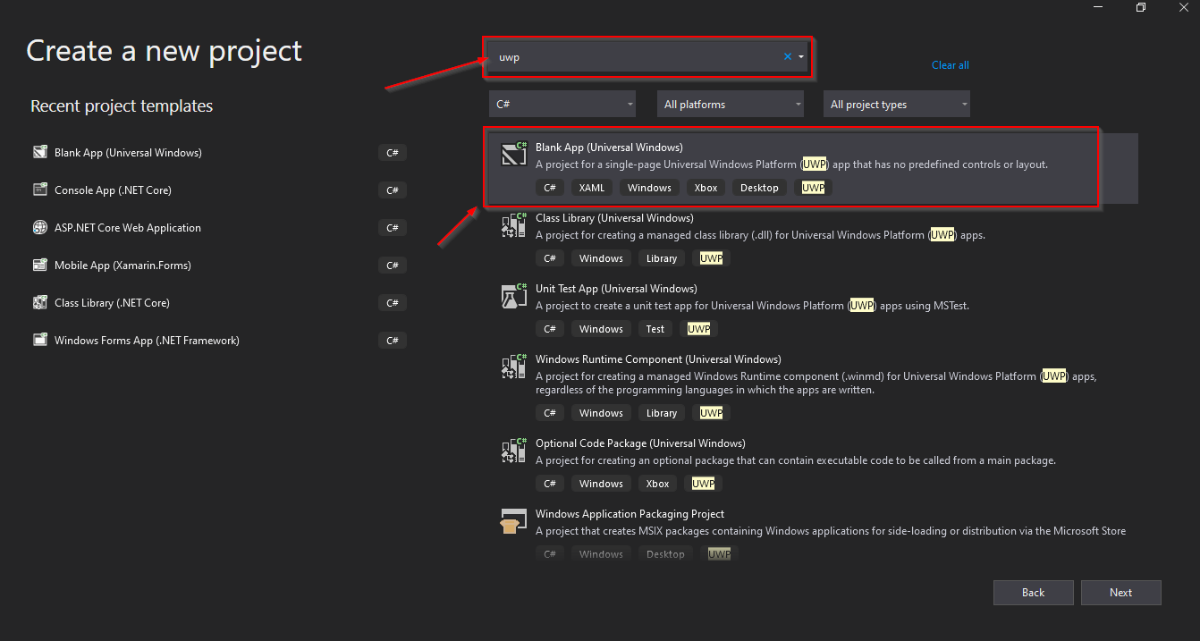Select the Class Library (.NET Core) icon

click(x=40, y=302)
